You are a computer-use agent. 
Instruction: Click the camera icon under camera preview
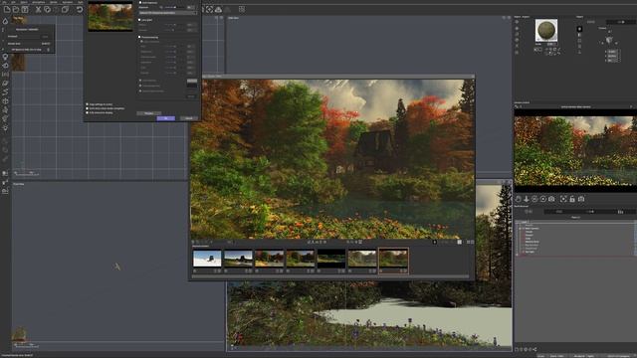coord(551,199)
